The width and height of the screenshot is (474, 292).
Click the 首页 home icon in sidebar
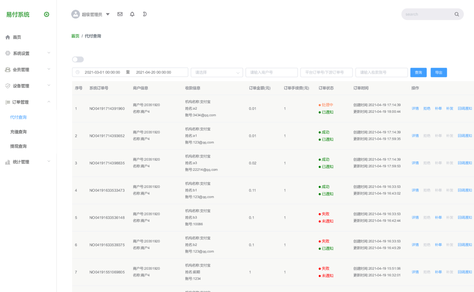coord(8,37)
